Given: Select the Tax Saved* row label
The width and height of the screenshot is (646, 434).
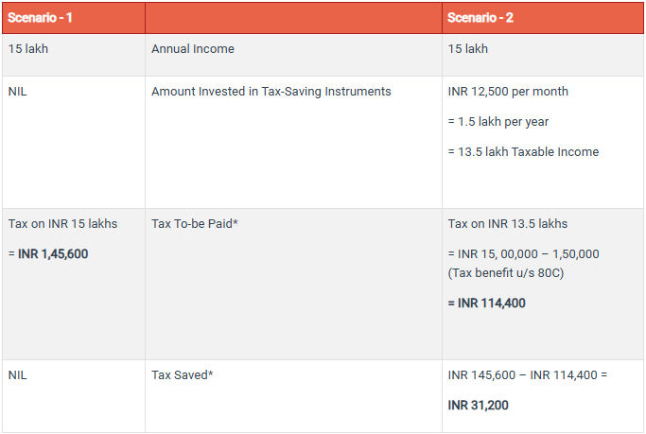Looking at the screenshot, I should coord(183,375).
